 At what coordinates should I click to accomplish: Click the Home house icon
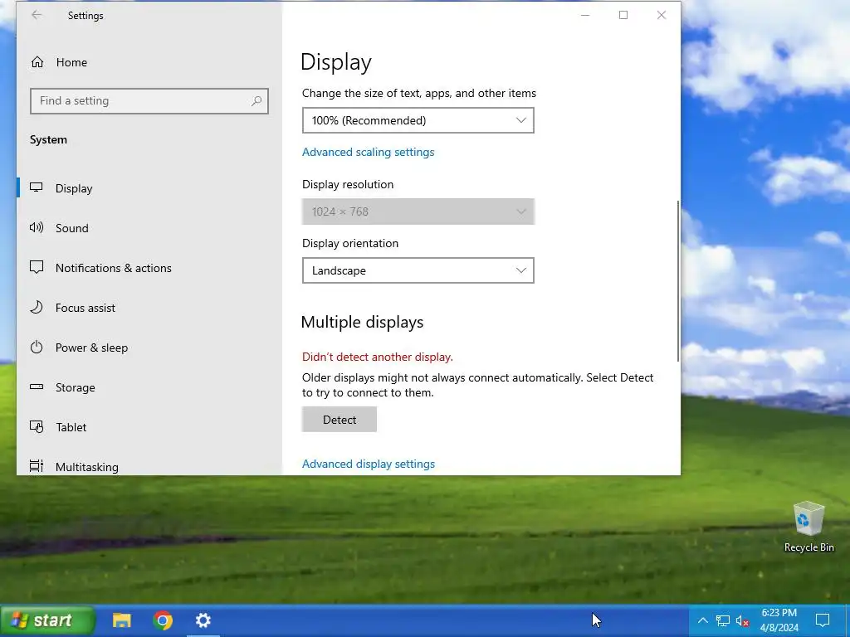[x=37, y=62]
